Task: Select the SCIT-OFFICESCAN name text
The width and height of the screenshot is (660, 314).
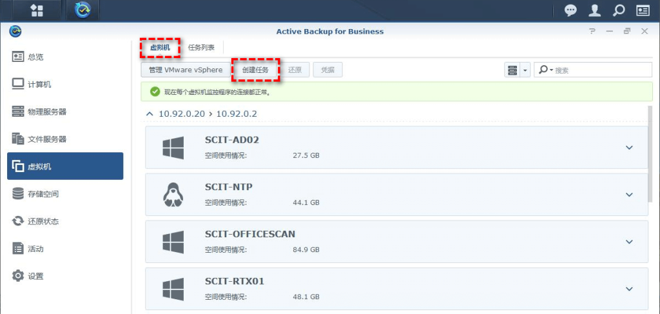Action: (250, 233)
